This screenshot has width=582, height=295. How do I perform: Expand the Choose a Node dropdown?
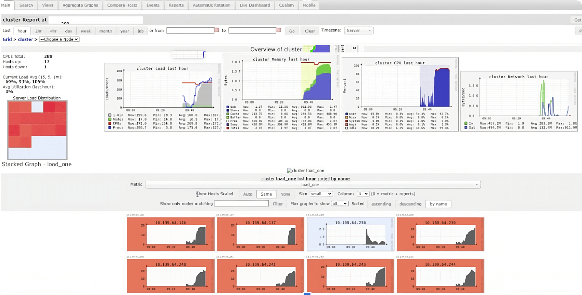(59, 39)
